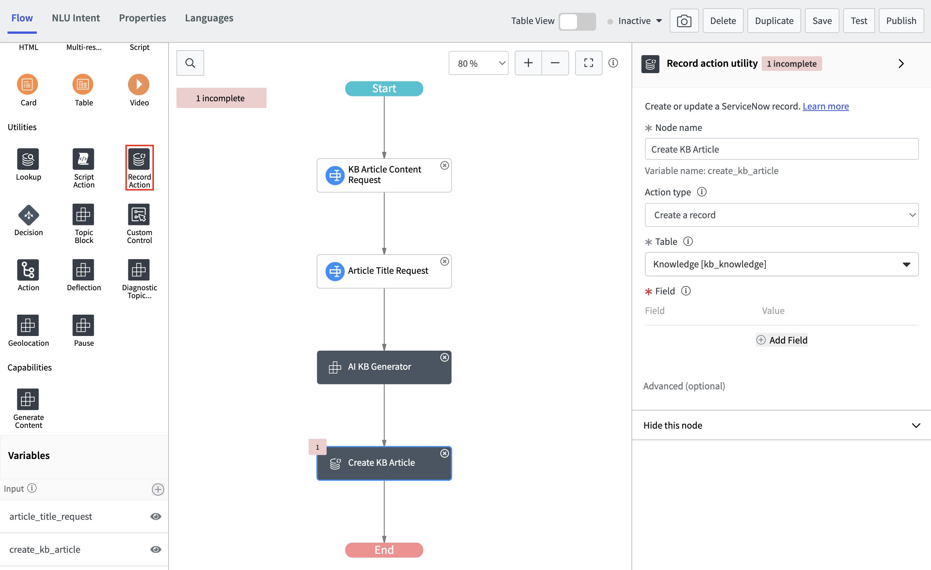The width and height of the screenshot is (931, 570).
Task: Click the Duplicate button
Action: click(x=774, y=21)
